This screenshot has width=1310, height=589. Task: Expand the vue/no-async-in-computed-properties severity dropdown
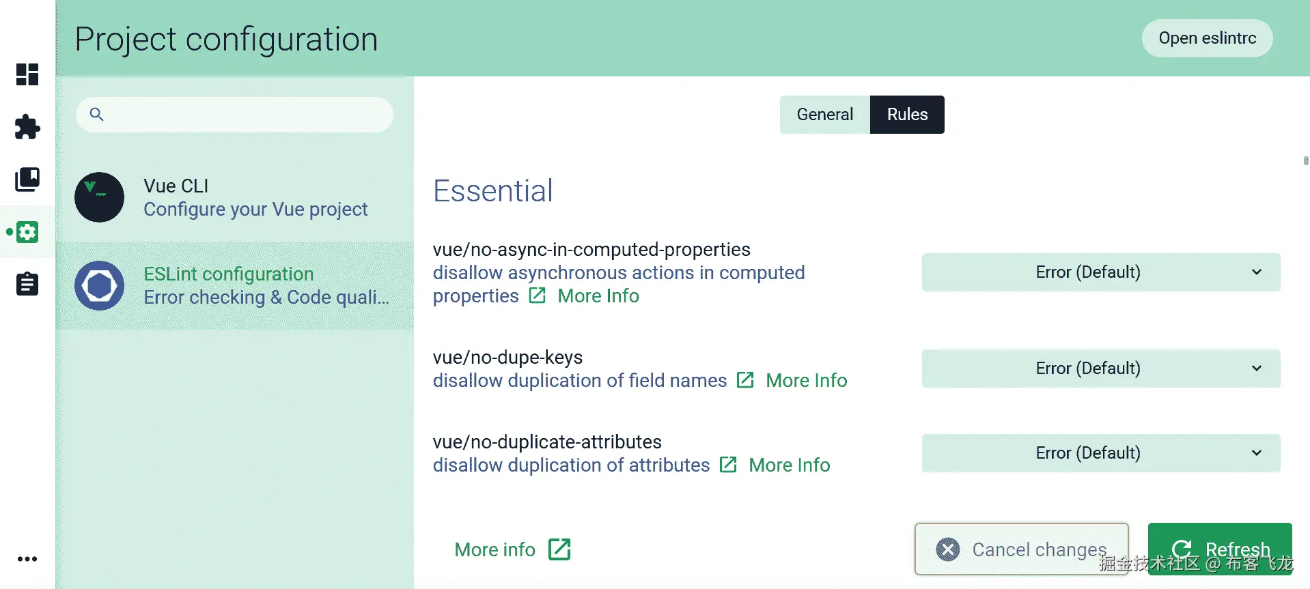(1100, 272)
